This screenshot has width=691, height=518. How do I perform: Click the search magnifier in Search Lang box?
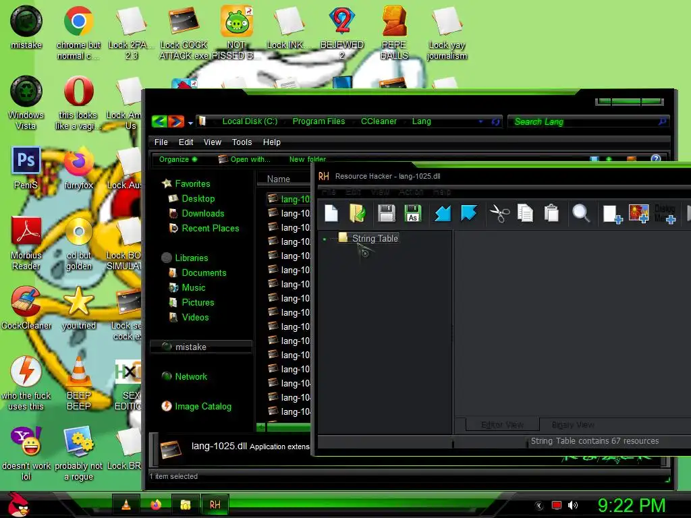(x=662, y=121)
